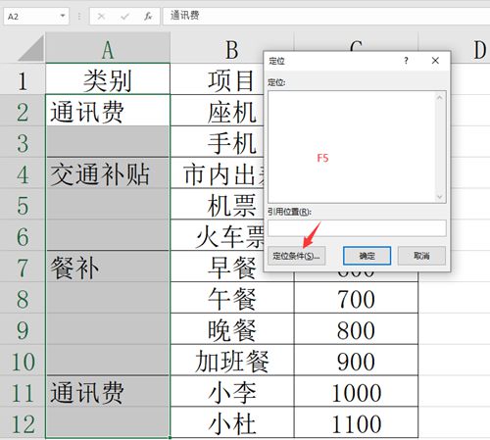Select row 7 header

[23, 268]
